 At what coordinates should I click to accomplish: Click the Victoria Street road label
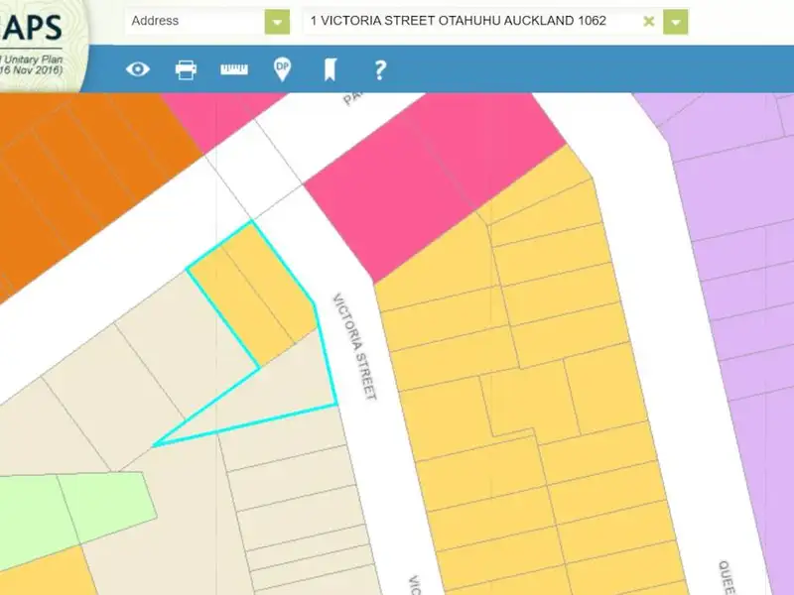(x=355, y=345)
